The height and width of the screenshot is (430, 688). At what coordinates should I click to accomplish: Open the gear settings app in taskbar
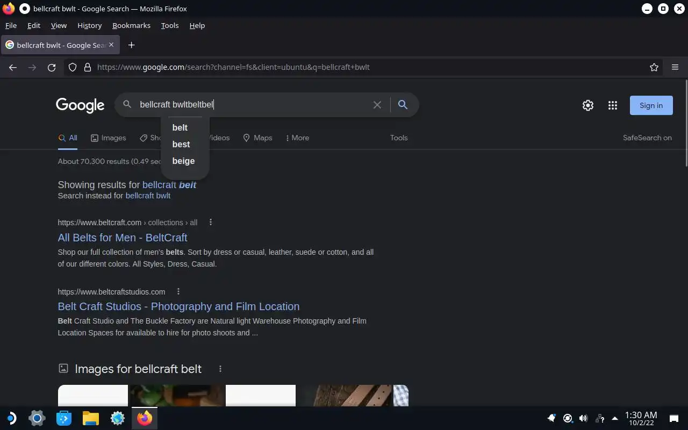point(118,418)
